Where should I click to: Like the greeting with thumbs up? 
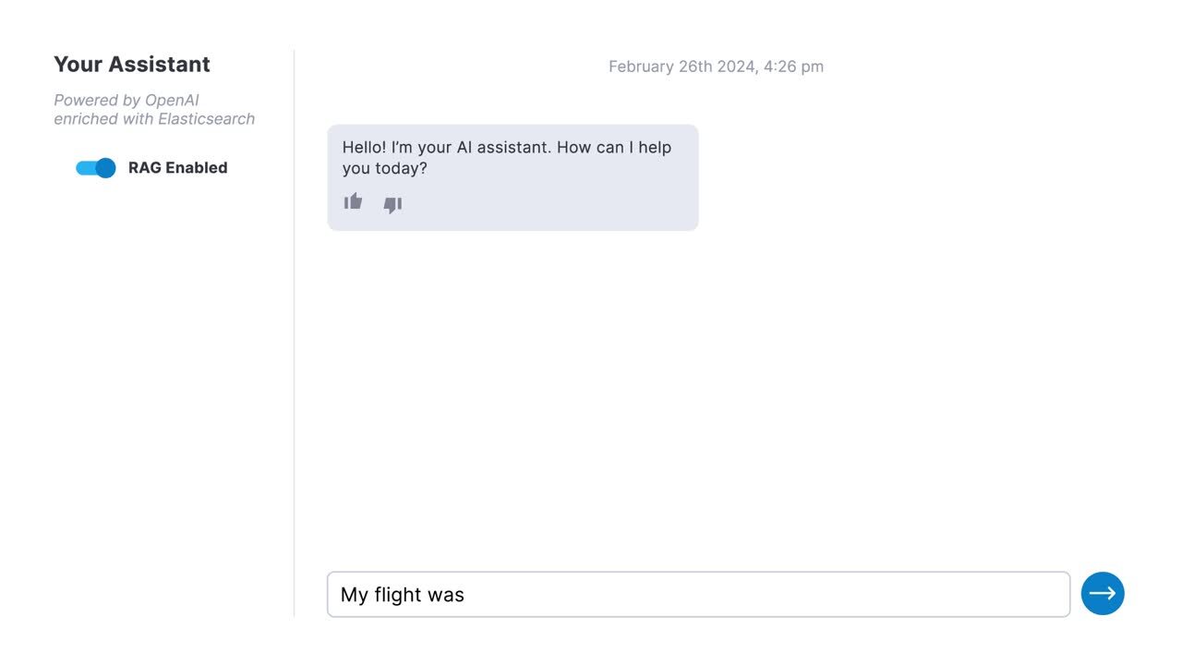coord(353,201)
